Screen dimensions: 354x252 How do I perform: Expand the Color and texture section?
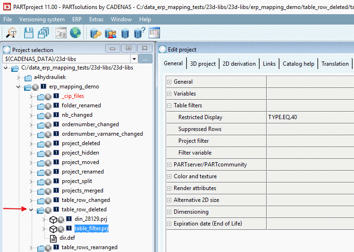pos(169,176)
